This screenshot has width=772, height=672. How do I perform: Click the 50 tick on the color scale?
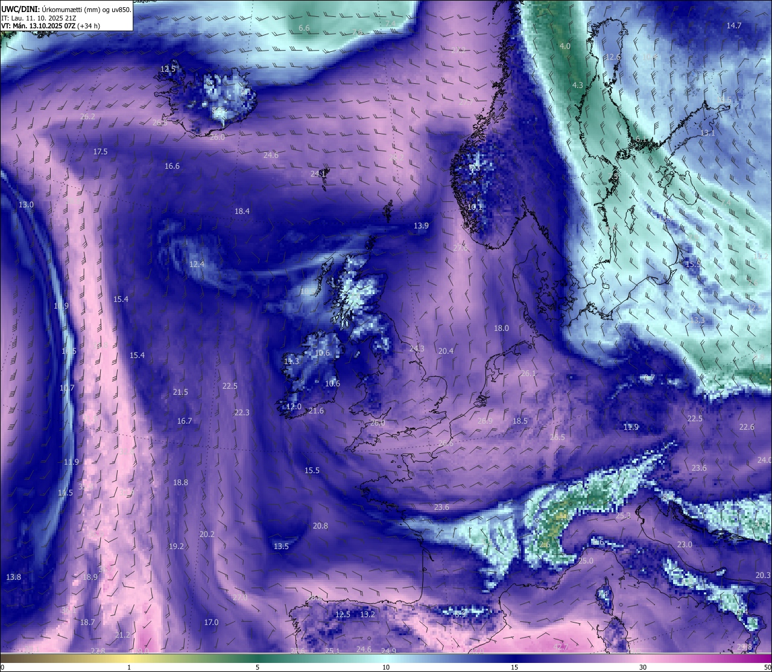767,667
